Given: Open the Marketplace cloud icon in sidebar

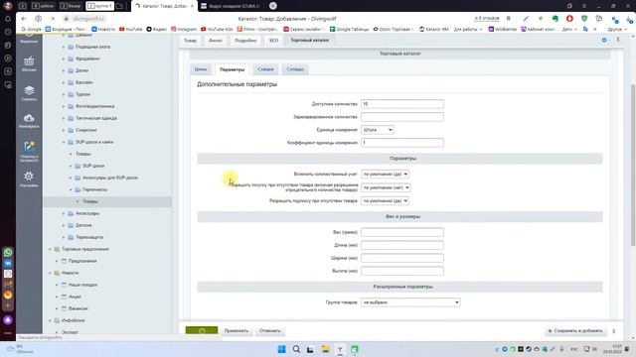Looking at the screenshot, I should tap(29, 121).
